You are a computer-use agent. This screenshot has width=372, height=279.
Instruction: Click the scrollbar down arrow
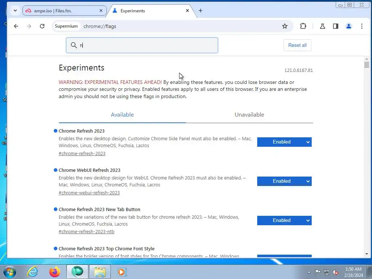367,254
